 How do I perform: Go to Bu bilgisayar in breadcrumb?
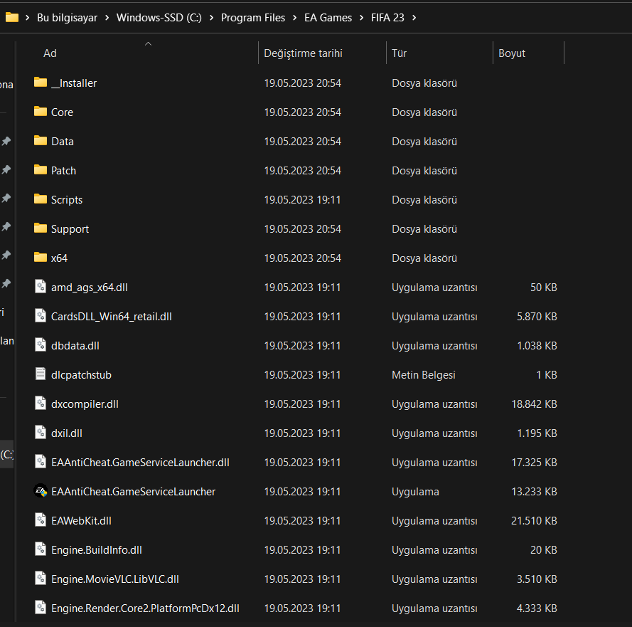(68, 18)
